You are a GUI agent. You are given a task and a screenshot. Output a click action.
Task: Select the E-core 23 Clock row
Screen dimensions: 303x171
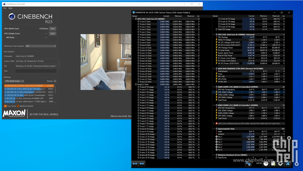tap(166, 82)
